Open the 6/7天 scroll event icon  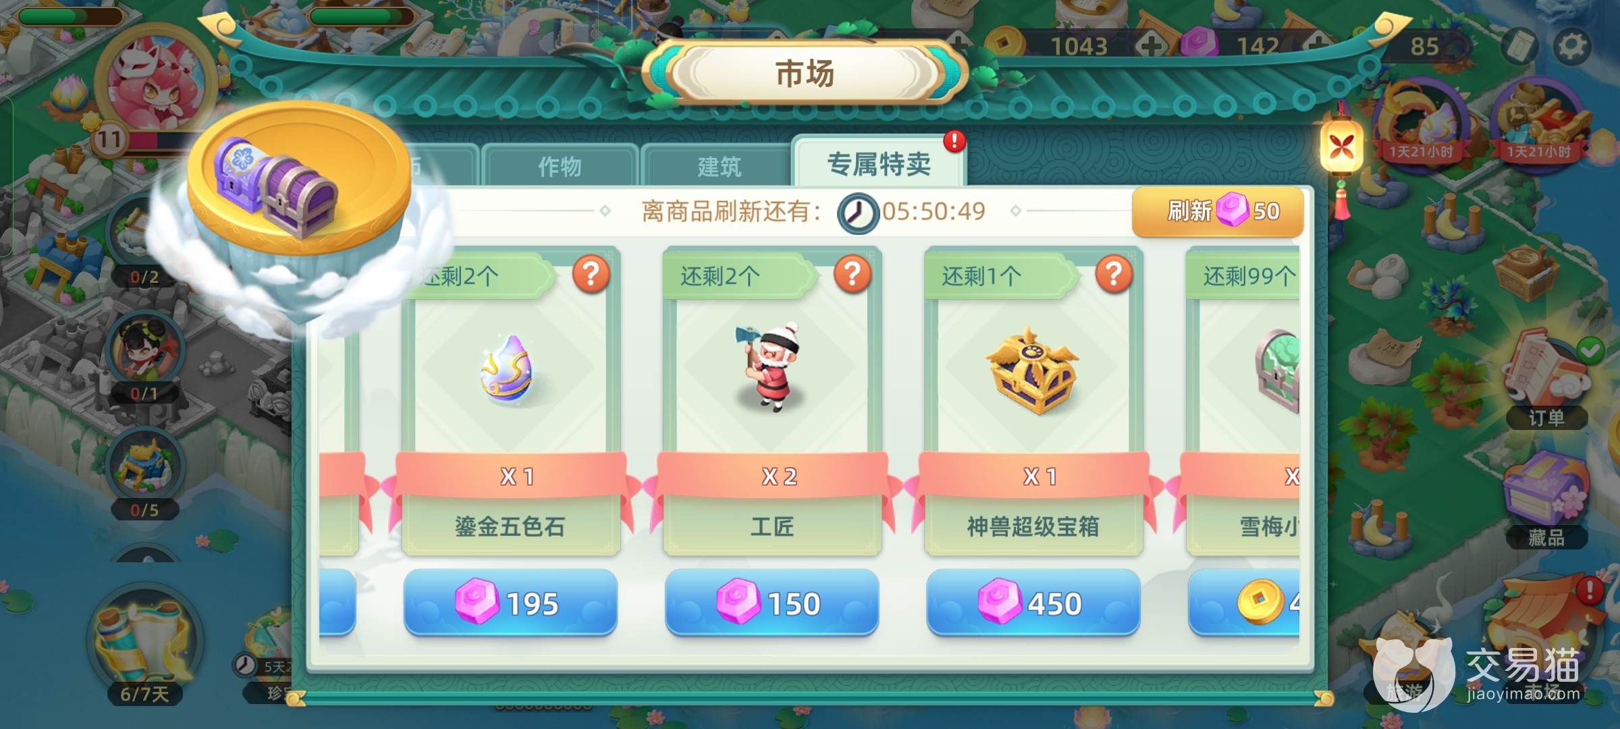click(x=144, y=647)
